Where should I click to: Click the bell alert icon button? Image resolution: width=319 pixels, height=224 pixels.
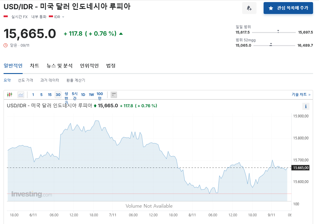click(249, 8)
